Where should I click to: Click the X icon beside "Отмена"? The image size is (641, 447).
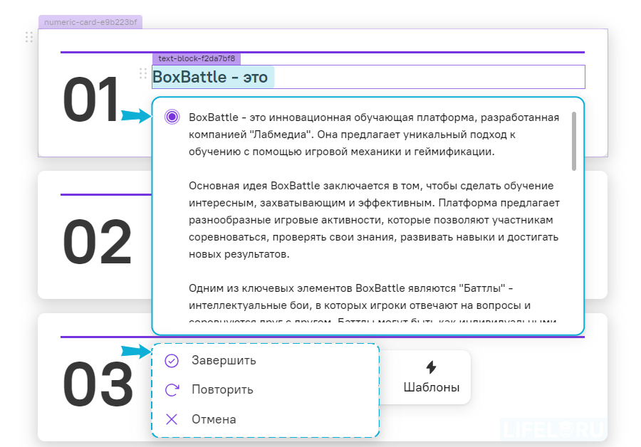click(171, 419)
